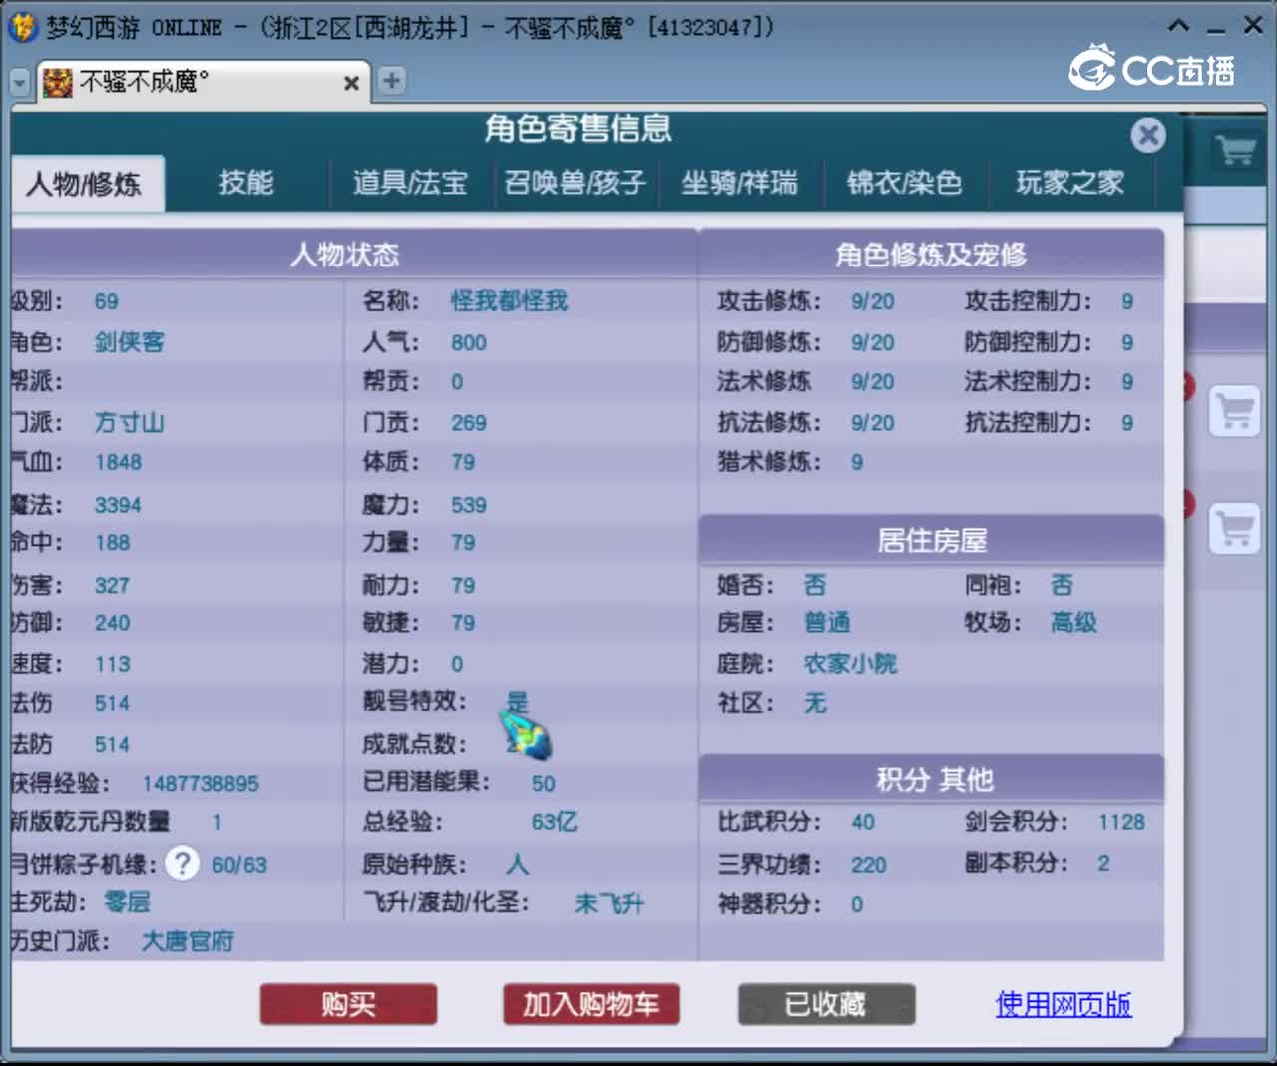Click the 已收藏 button
1277x1066 pixels.
coord(826,1004)
